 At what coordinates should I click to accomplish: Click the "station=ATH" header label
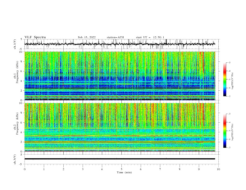click(x=115, y=37)
